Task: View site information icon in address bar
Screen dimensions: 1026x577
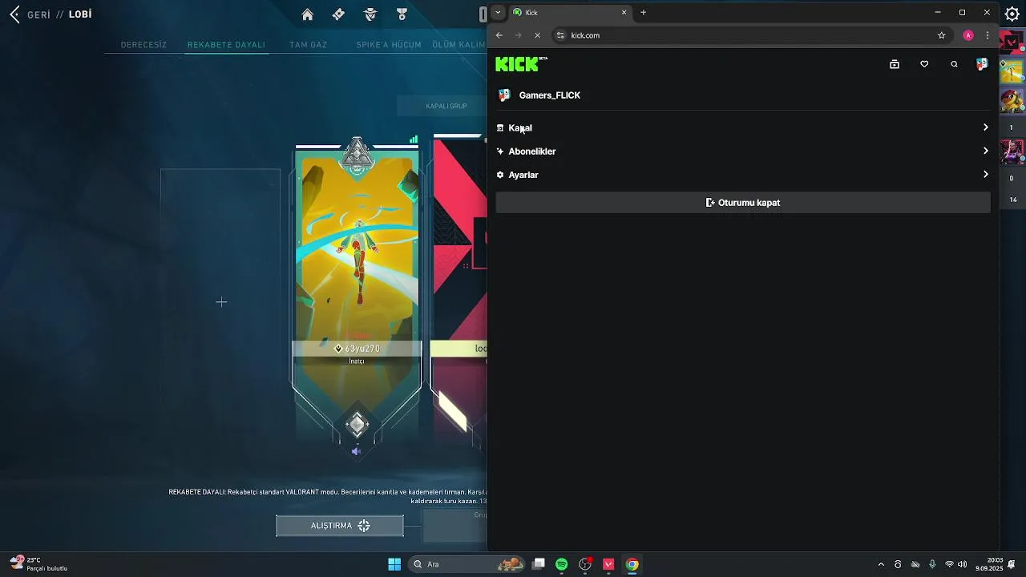Action: [x=560, y=35]
